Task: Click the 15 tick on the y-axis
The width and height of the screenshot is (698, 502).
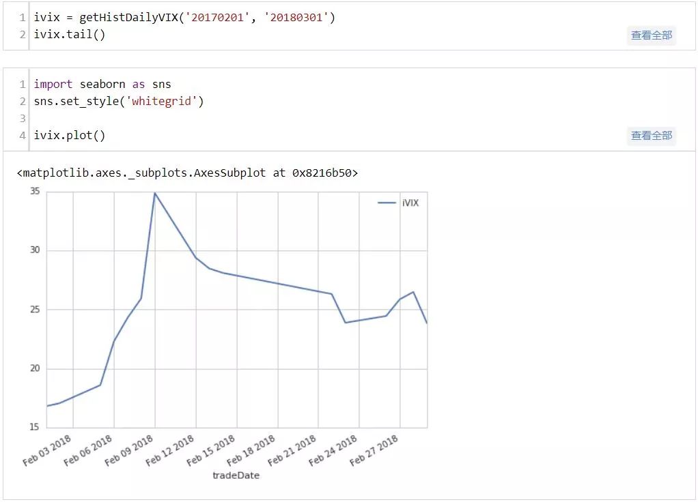Action: [34, 428]
